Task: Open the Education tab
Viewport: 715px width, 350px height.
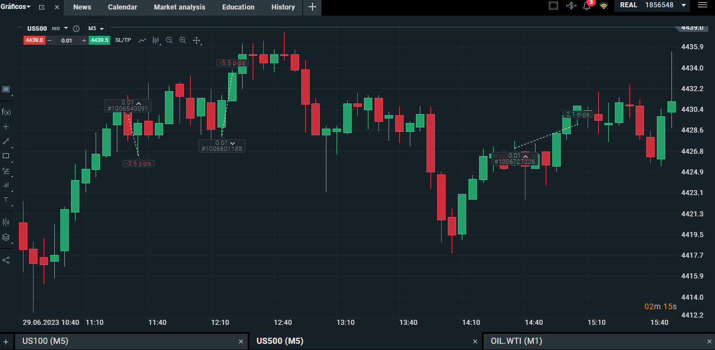Action: 238,7
